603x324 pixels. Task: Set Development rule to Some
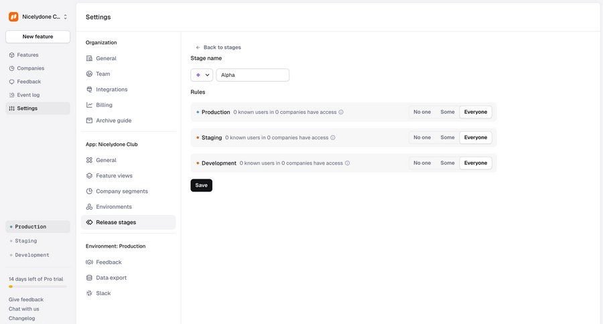tap(448, 163)
